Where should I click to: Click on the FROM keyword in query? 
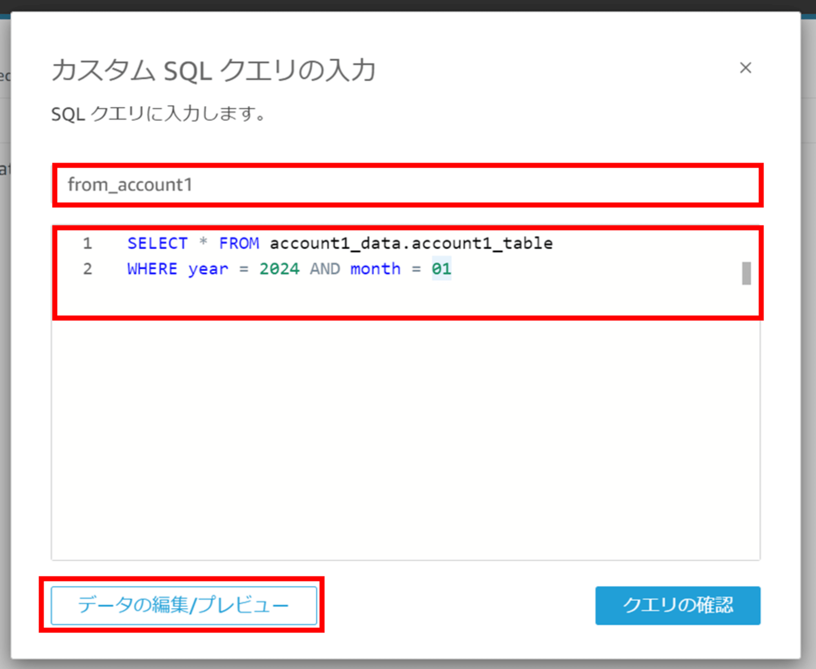(238, 243)
